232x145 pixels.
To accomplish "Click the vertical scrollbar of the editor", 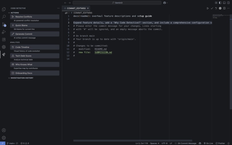I will click(x=231, y=62).
